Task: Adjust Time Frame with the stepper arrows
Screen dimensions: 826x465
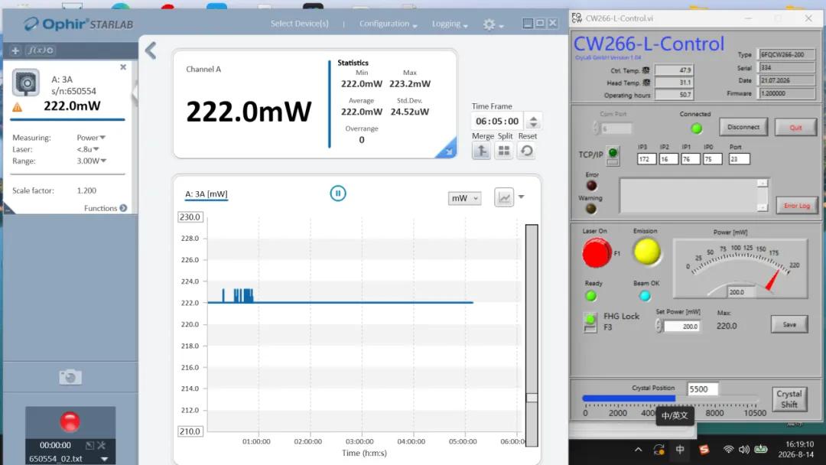Action: tap(533, 122)
